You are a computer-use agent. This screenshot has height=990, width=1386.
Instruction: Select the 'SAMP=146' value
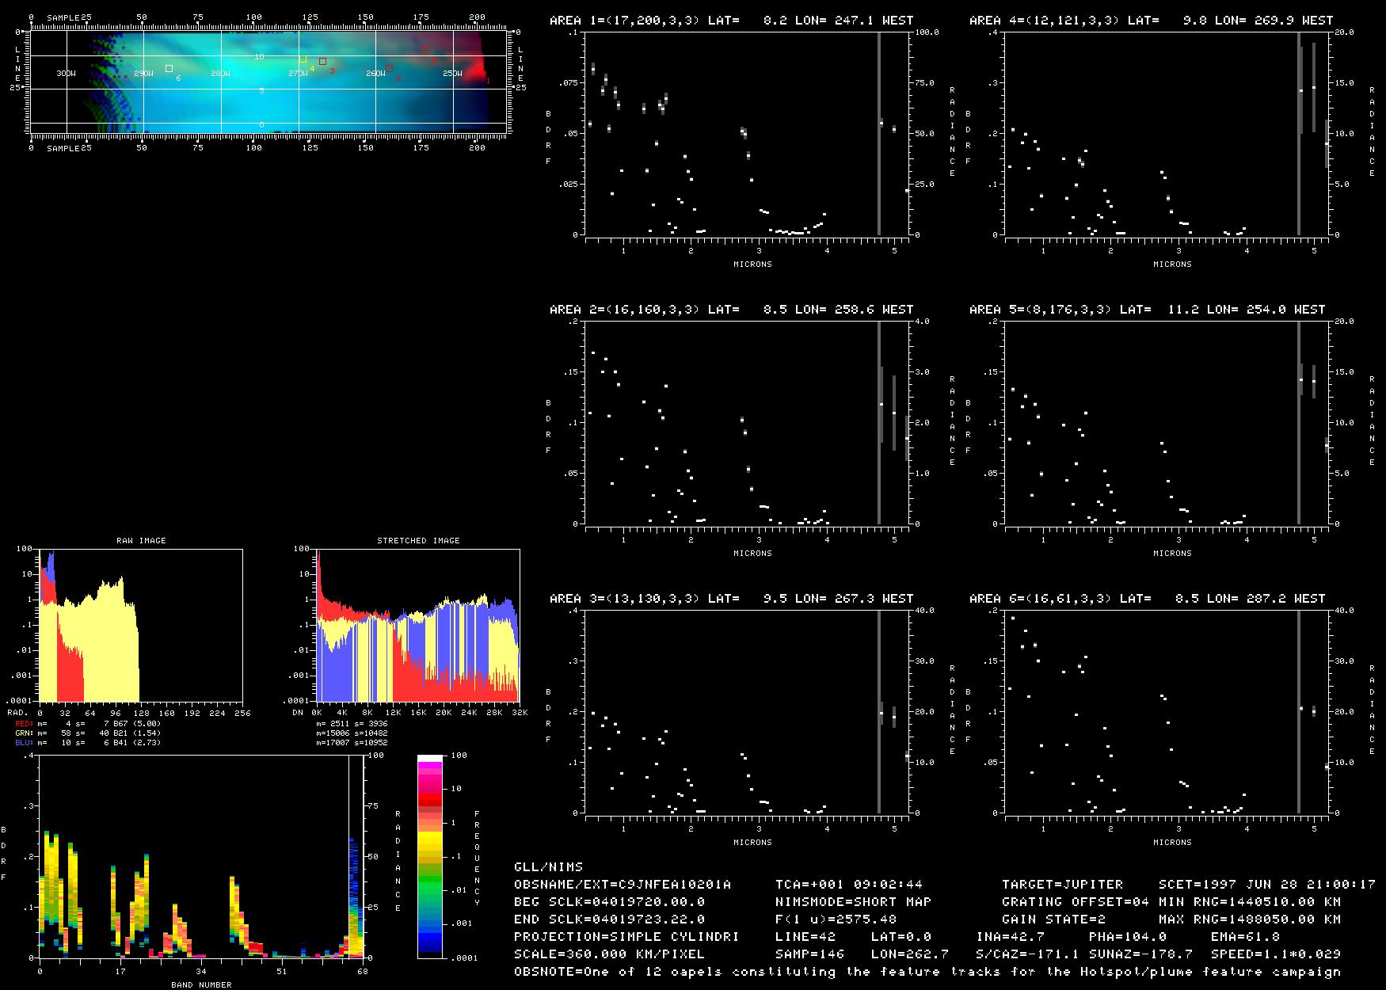[x=809, y=954]
